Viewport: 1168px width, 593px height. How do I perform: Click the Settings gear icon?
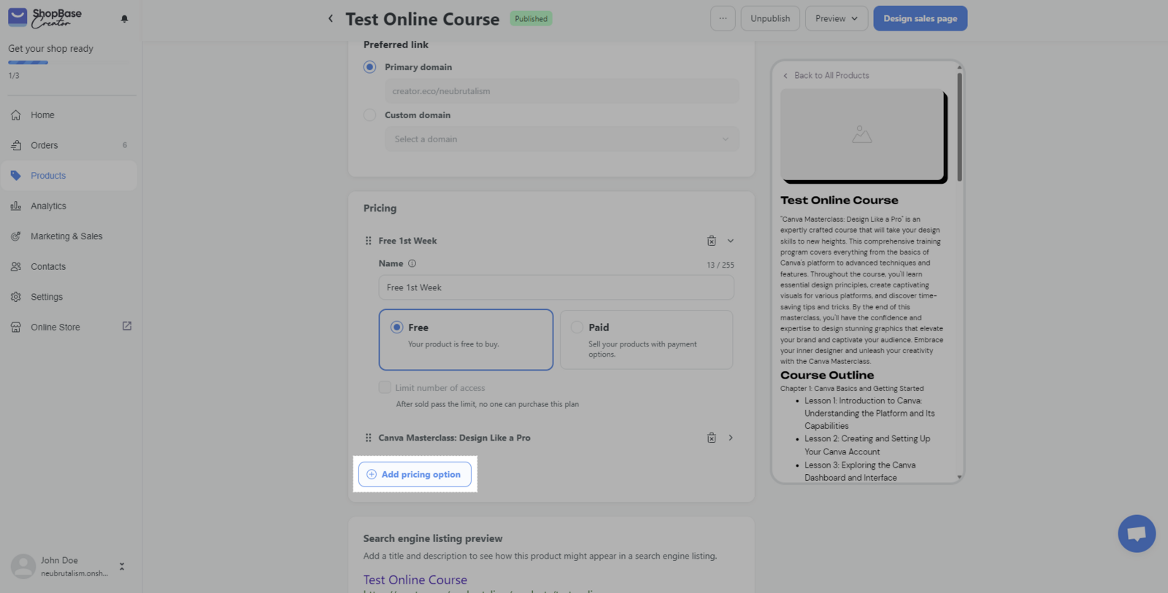[x=16, y=297]
